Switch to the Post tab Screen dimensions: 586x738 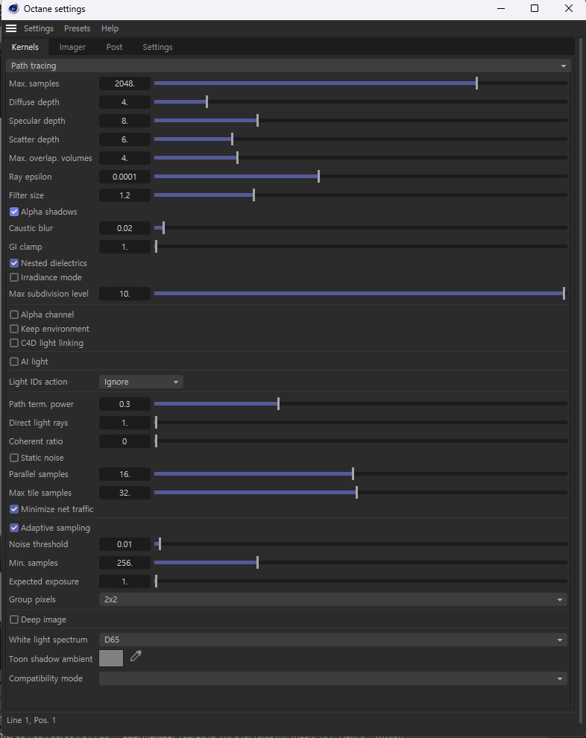114,47
